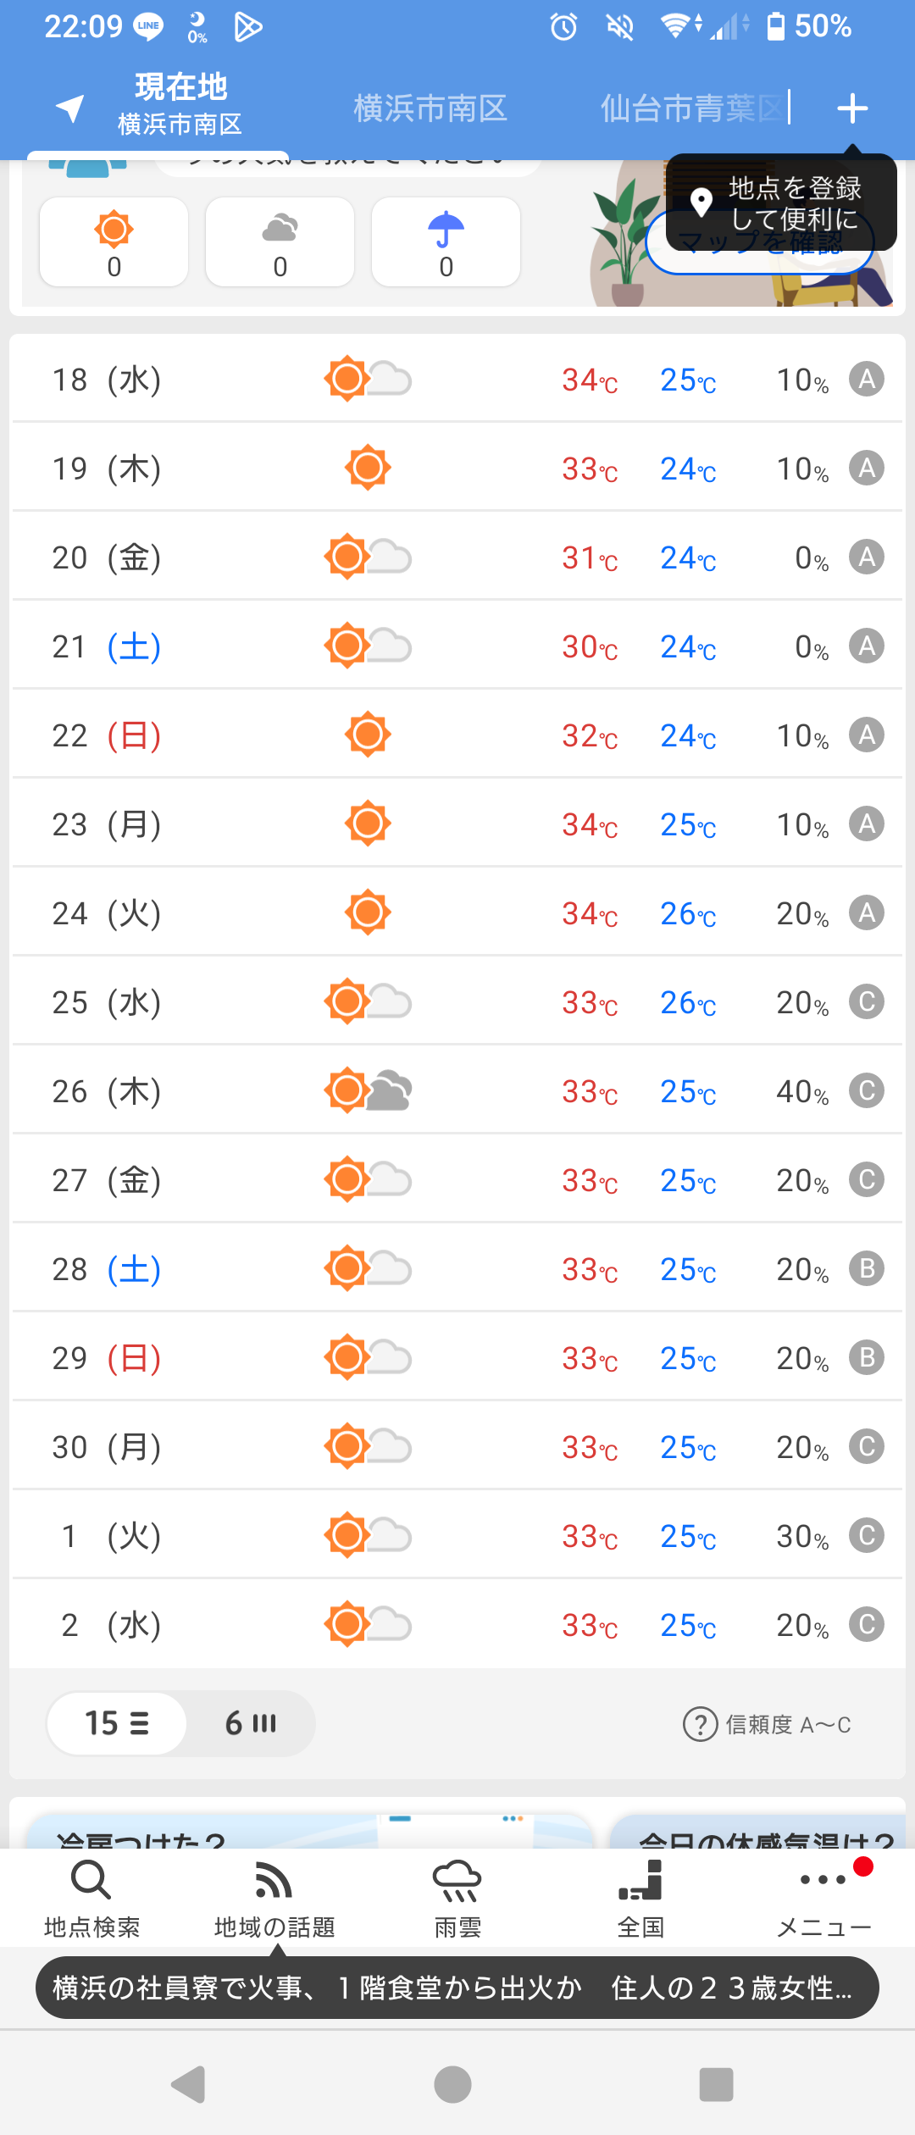Viewport: 915px width, 2135px height.
Task: Switch to 6-column chart view
Action: (251, 1723)
